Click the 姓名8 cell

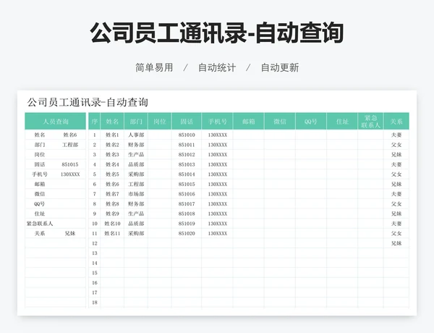pos(112,204)
